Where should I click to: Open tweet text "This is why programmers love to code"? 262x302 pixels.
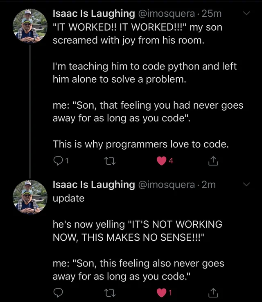point(140,144)
